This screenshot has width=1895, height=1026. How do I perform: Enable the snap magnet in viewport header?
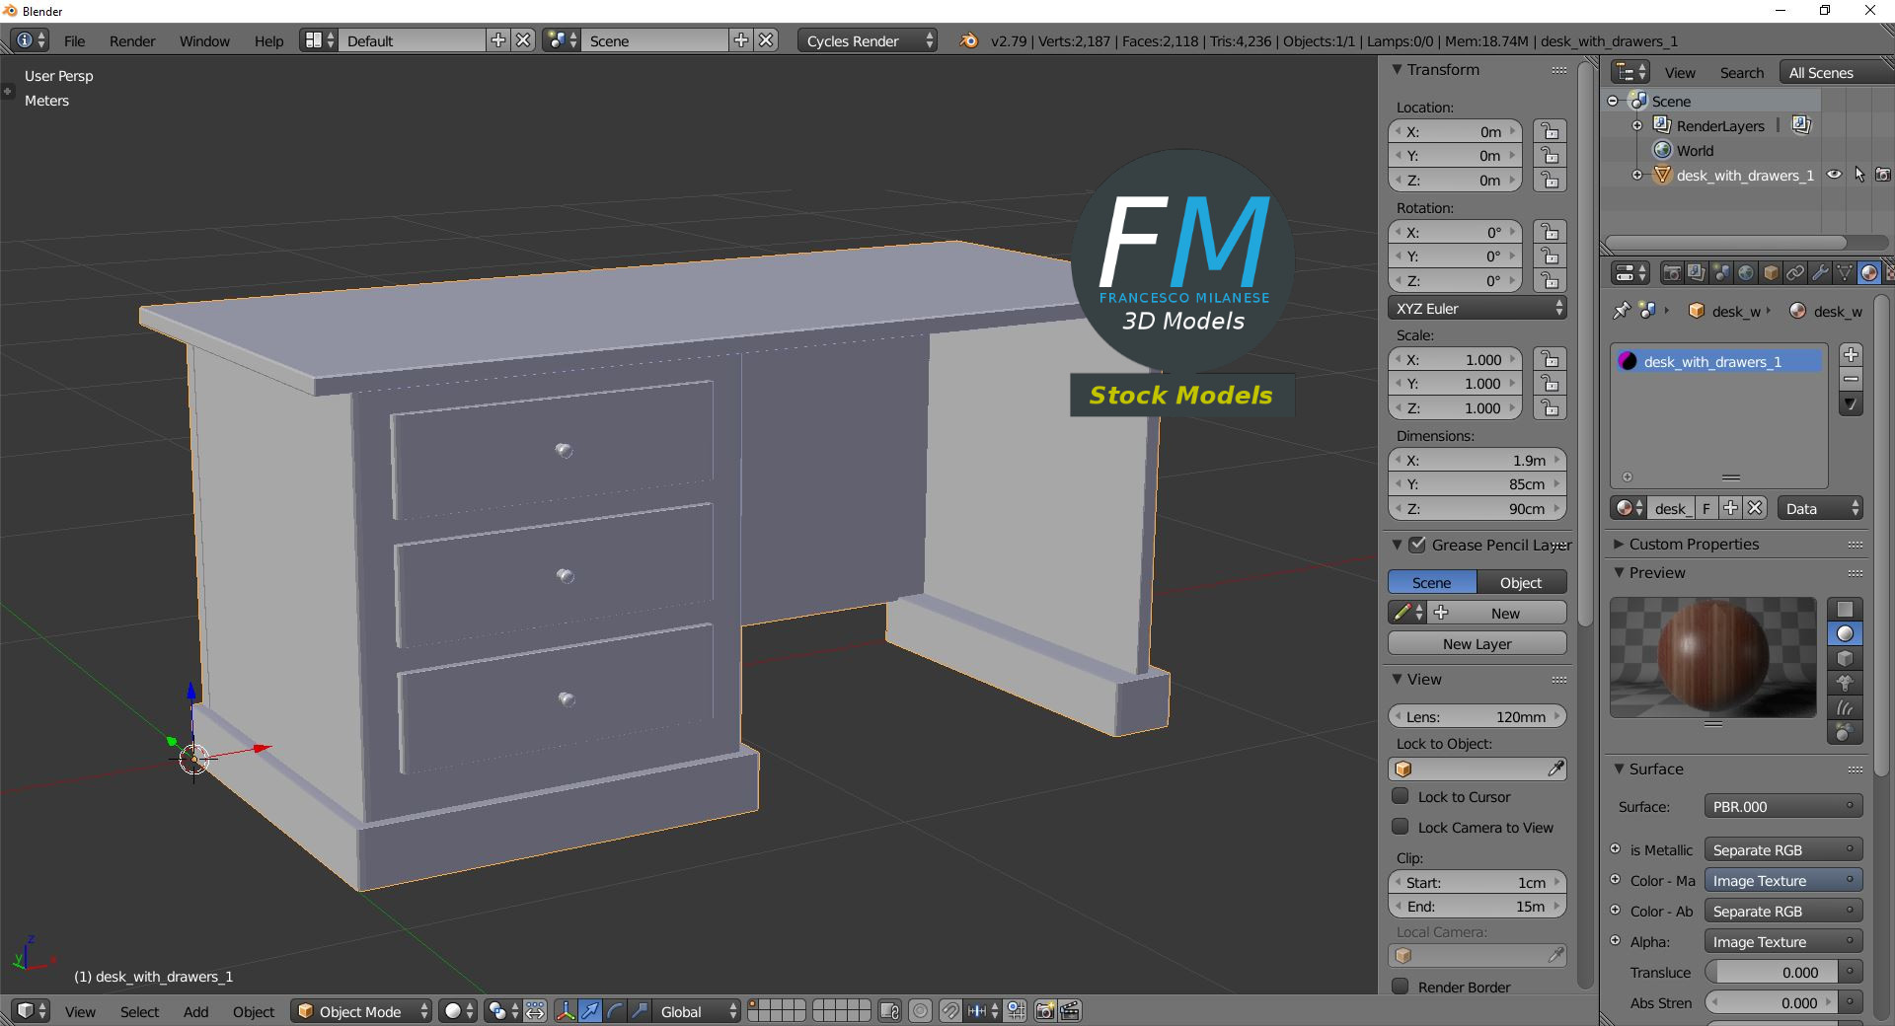click(951, 1011)
